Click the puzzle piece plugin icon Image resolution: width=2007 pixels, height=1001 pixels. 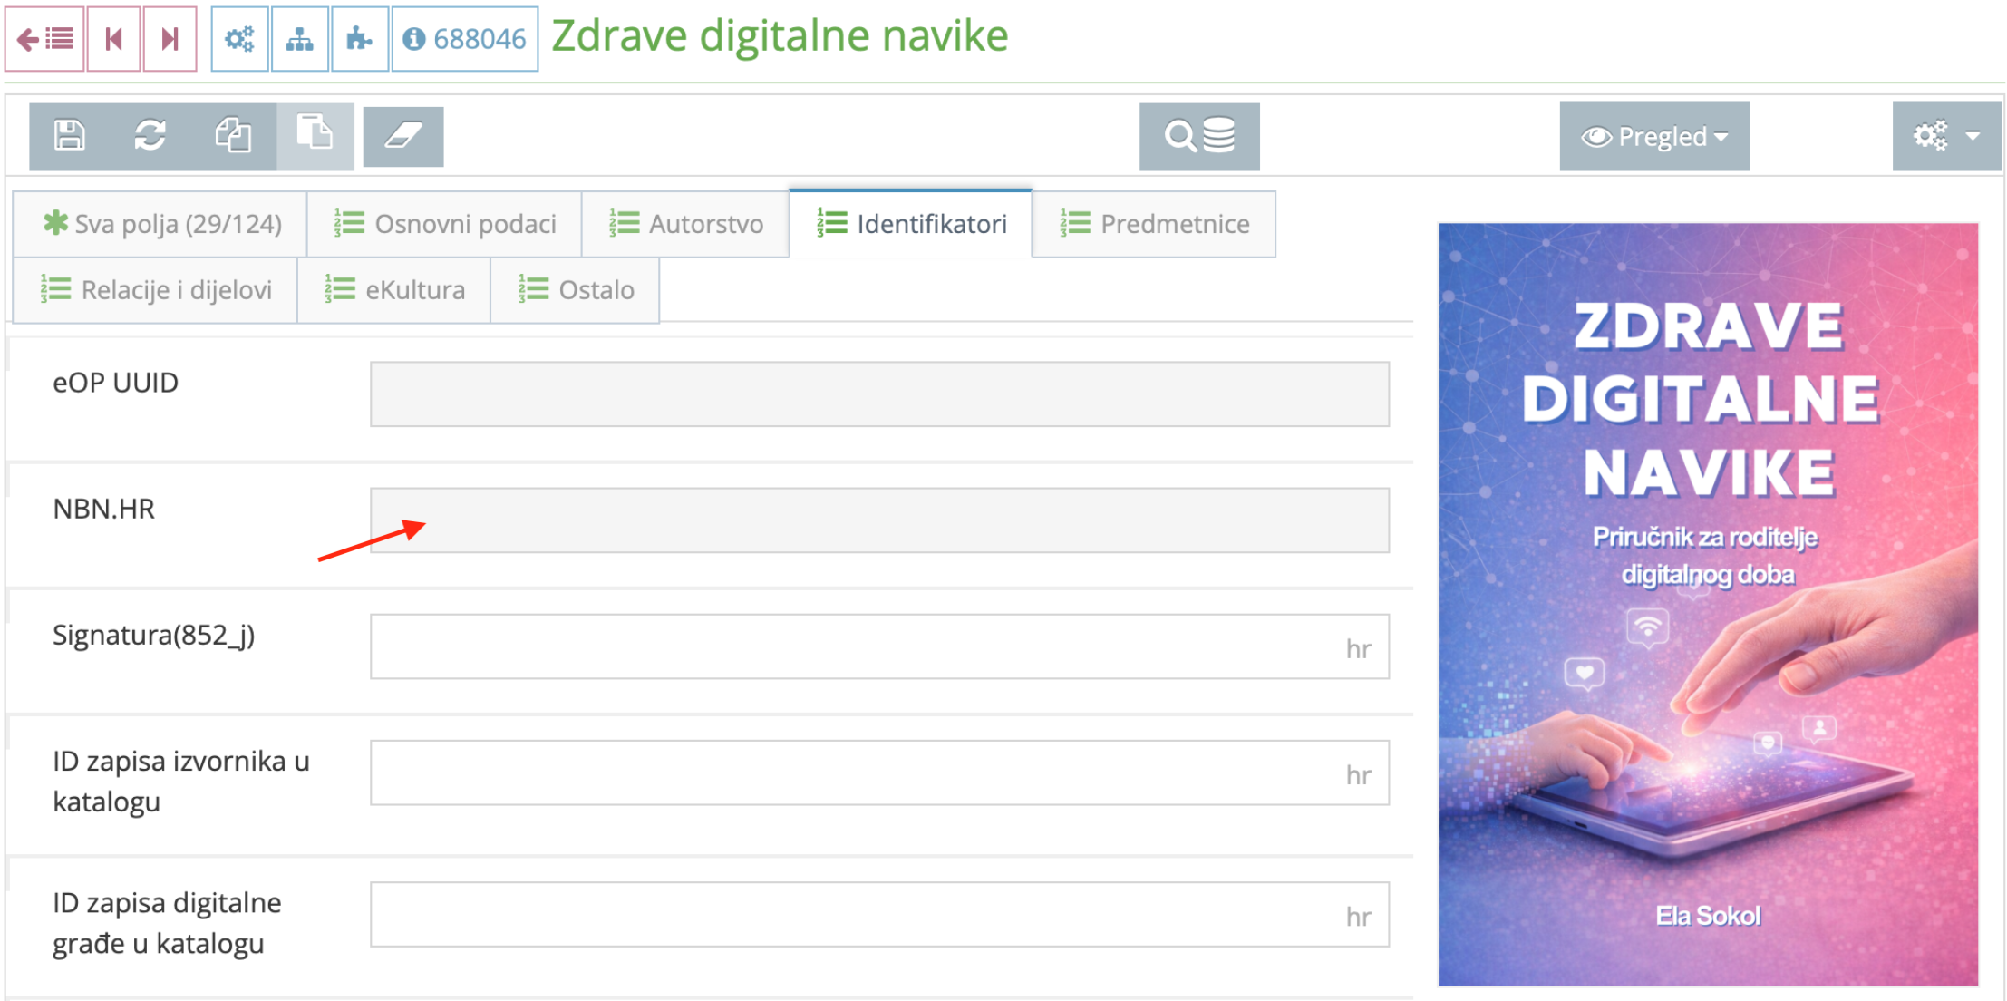coord(360,38)
